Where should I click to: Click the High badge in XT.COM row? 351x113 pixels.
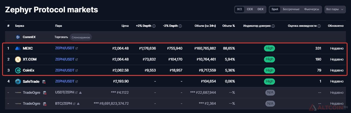270,59
